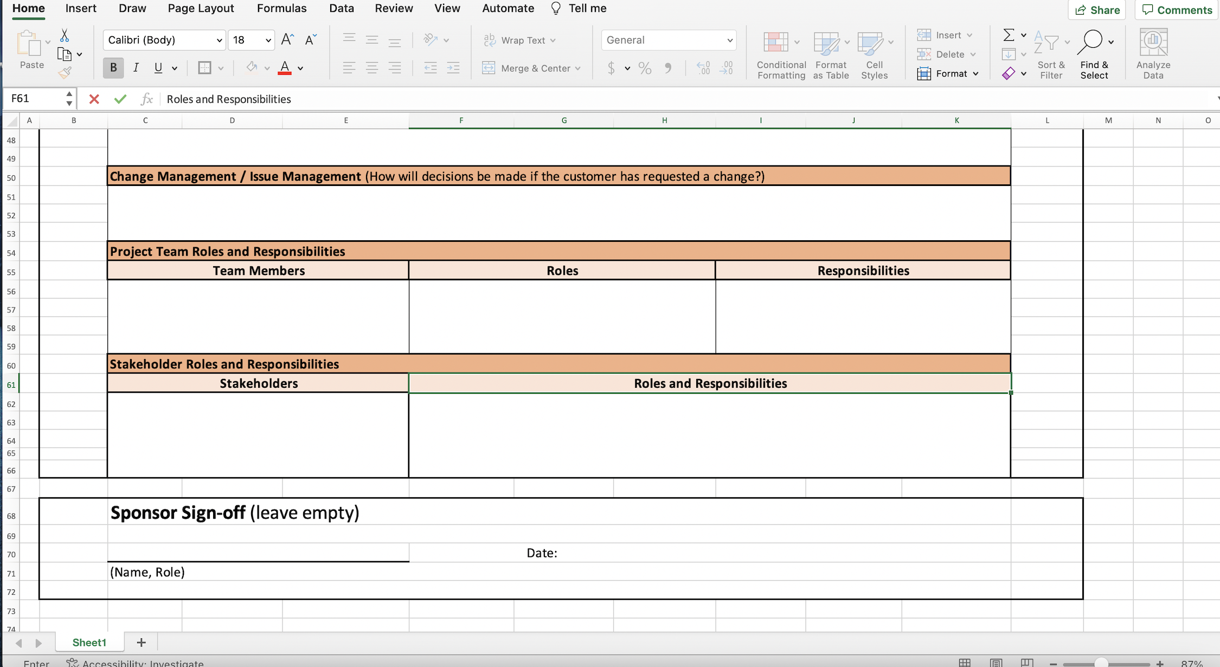
Task: Increase font size with large A icon
Action: pos(287,40)
